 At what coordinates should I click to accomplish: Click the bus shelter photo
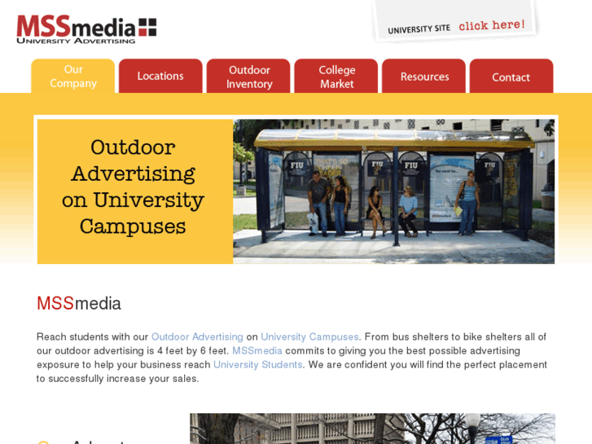[394, 191]
